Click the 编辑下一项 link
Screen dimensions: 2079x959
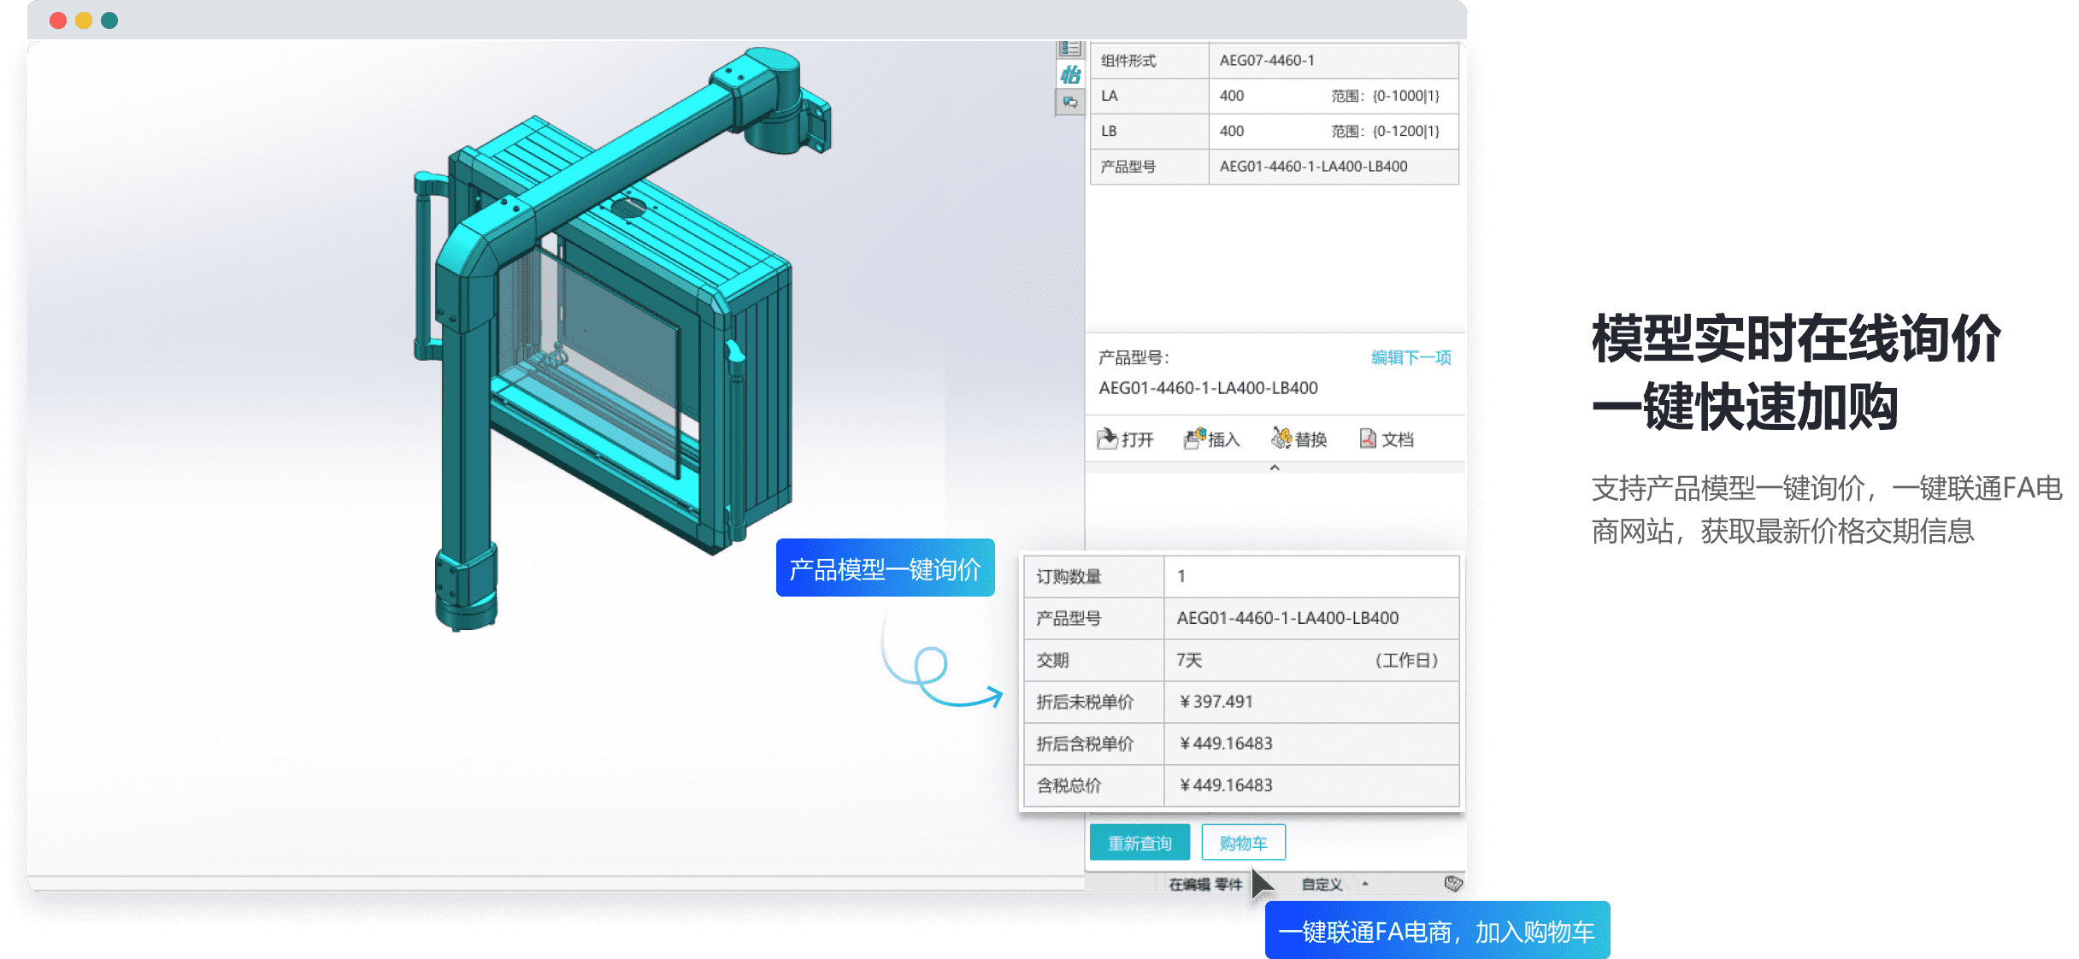[1411, 357]
